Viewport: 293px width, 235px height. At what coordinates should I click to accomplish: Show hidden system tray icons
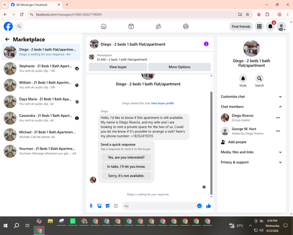point(250,226)
